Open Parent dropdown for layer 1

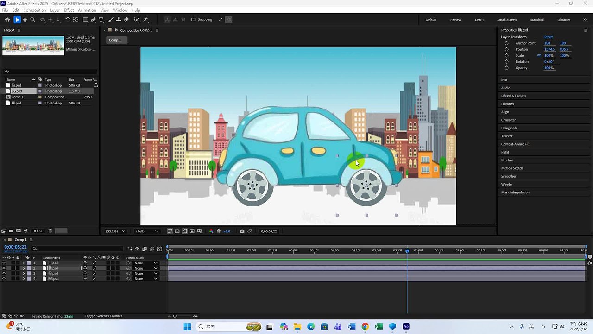tap(145, 263)
